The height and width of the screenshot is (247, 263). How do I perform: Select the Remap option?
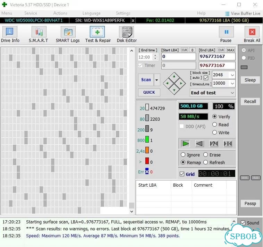pyautogui.click(x=183, y=162)
